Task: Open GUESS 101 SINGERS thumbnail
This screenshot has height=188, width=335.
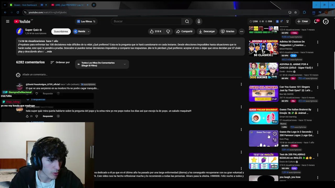Action: pos(264,93)
